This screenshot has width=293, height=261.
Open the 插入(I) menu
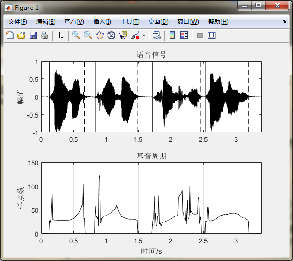102,22
